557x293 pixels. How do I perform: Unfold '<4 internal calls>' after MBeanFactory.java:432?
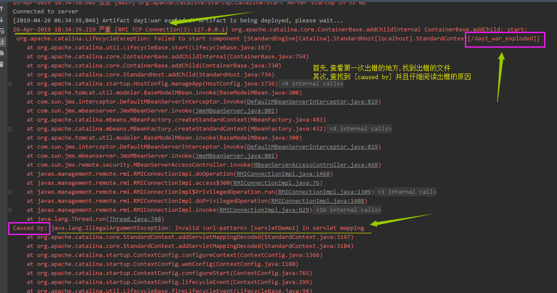point(360,129)
